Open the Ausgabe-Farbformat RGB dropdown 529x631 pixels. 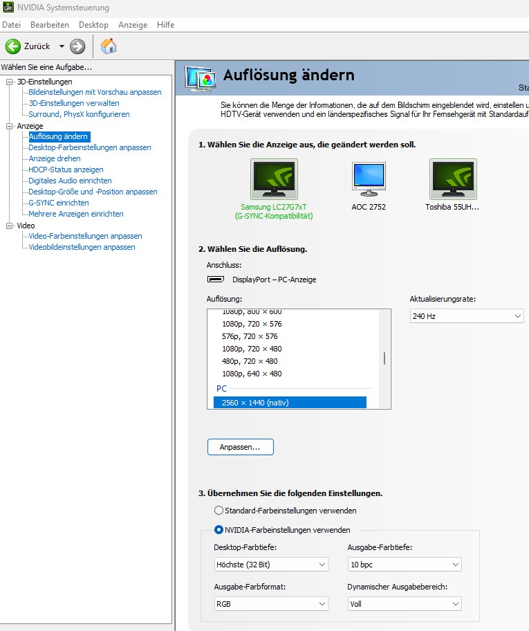[x=271, y=603]
